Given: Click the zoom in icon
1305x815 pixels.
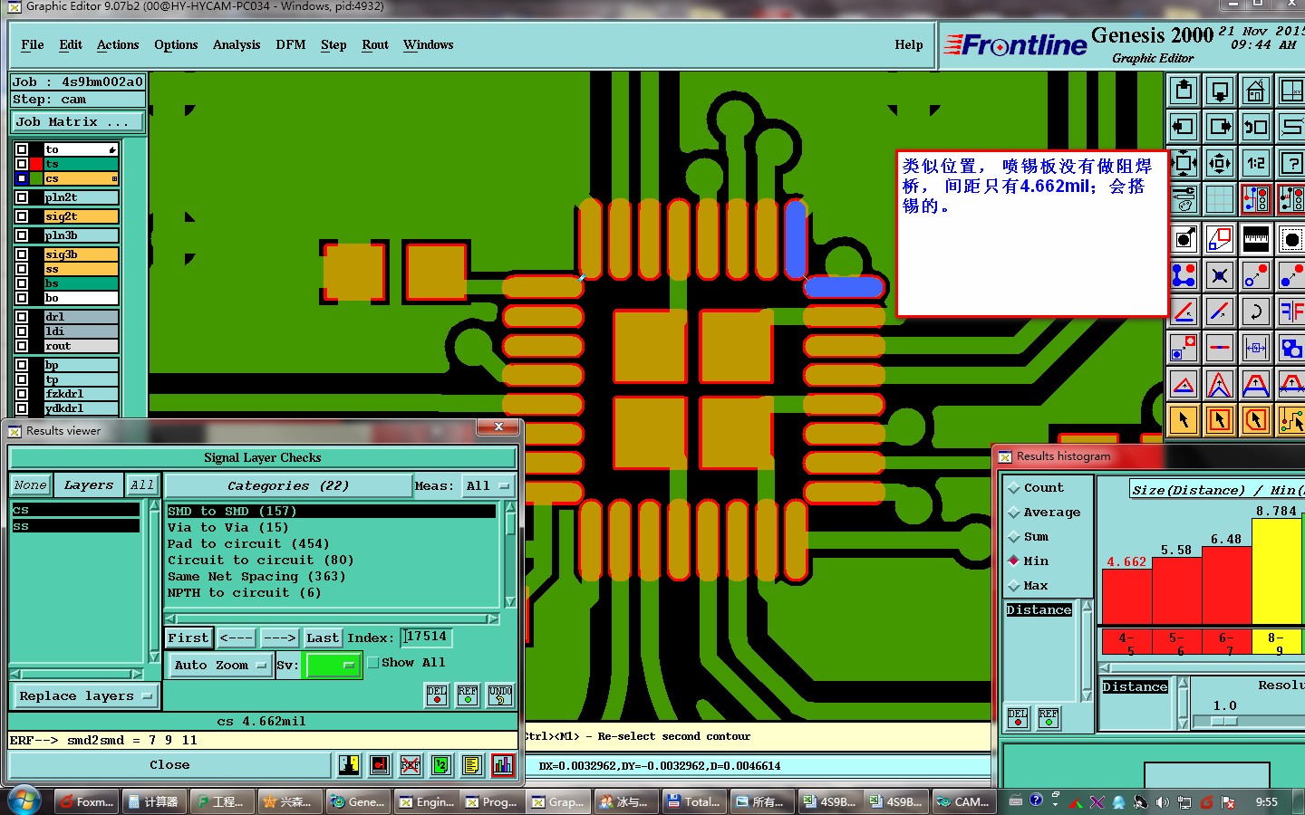Looking at the screenshot, I should point(1184,164).
